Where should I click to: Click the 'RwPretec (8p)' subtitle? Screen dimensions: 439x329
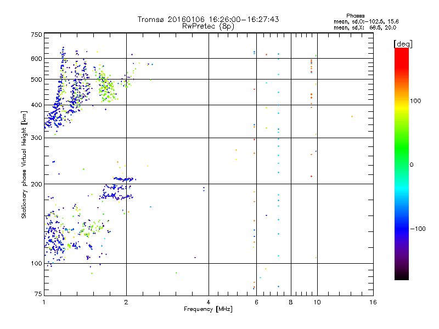[208, 26]
